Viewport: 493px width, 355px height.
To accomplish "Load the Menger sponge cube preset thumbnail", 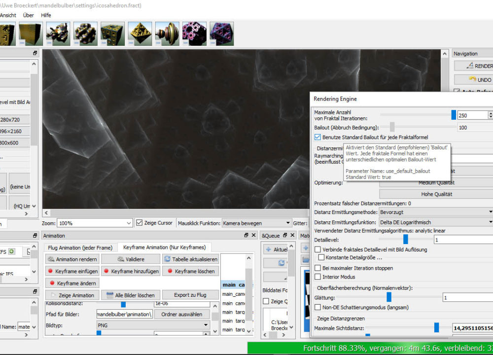I will pyautogui.click(x=112, y=34).
